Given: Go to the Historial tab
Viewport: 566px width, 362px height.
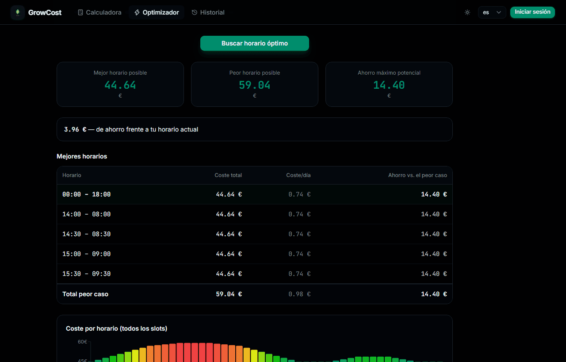Looking at the screenshot, I should 208,12.
